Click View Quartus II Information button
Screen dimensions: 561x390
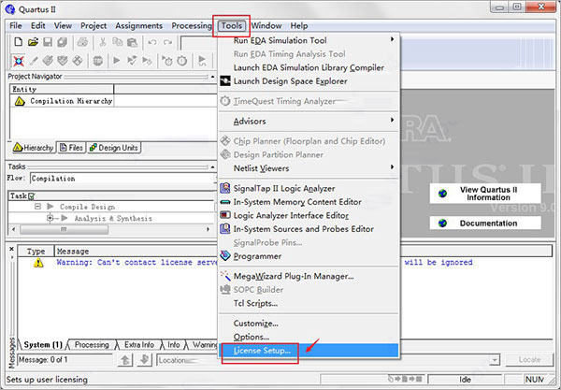click(x=485, y=194)
